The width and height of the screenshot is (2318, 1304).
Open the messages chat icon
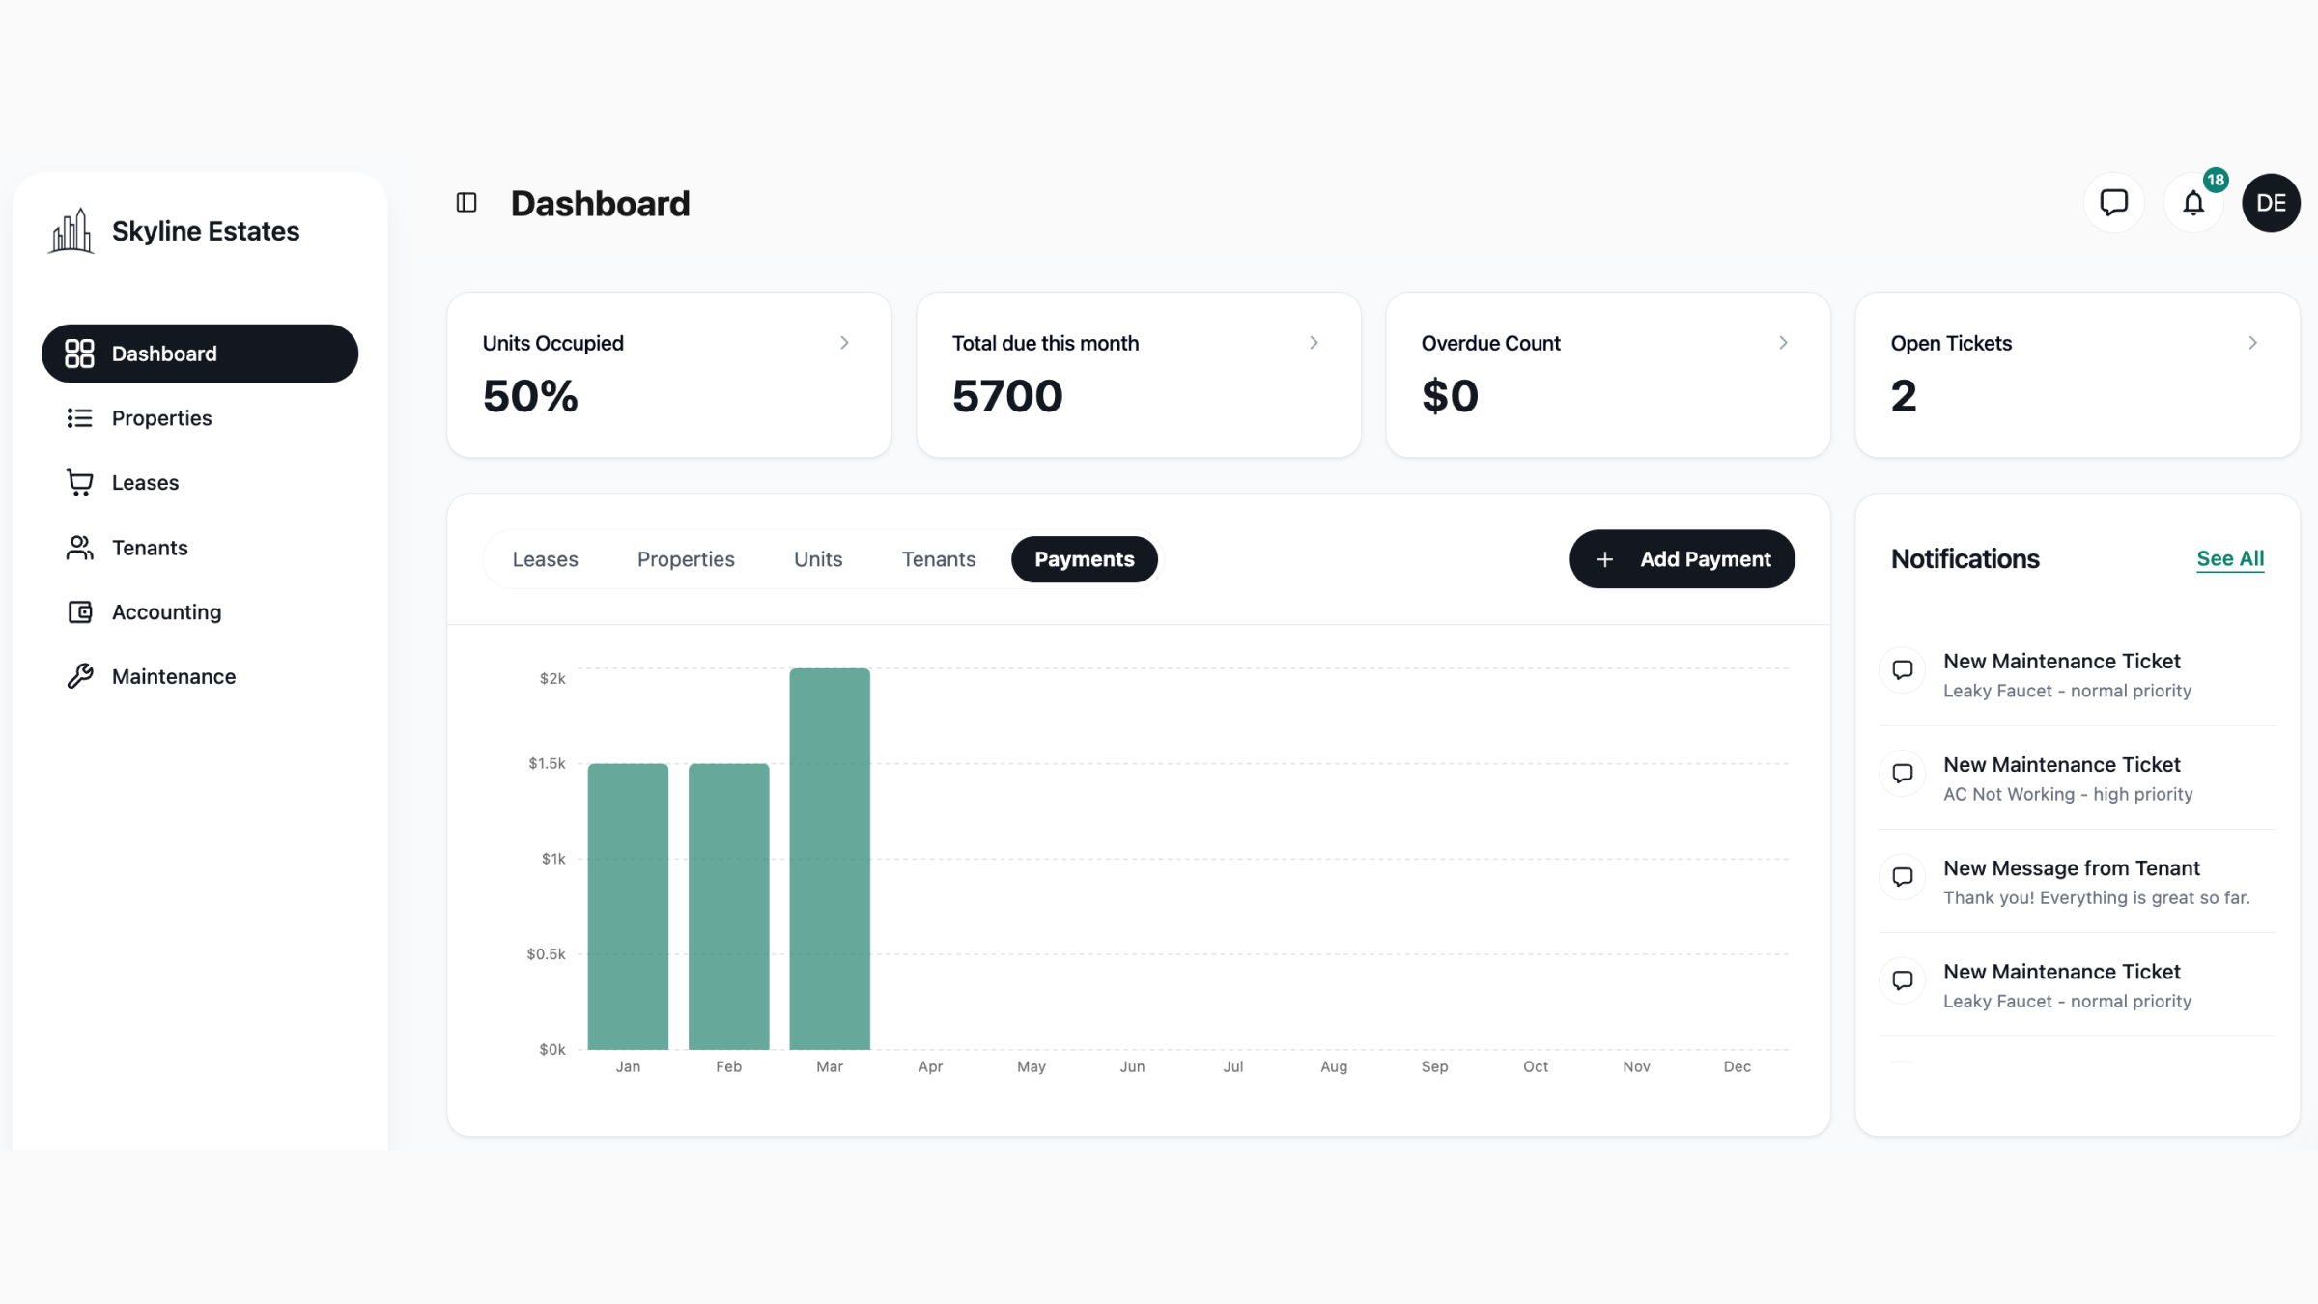[x=2113, y=203]
